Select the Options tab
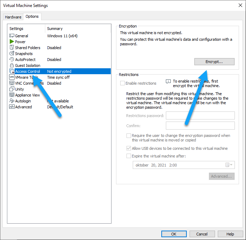Viewport: 246px width, 240px height. 32,16
